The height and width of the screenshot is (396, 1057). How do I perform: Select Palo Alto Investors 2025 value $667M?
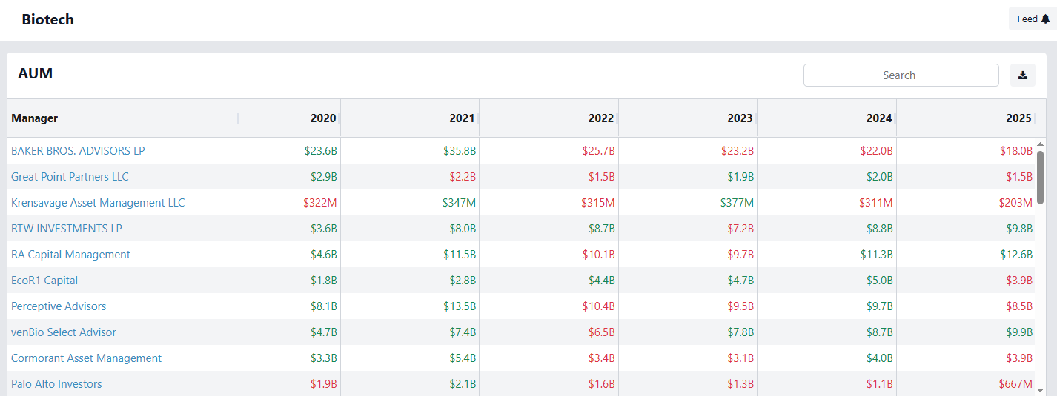pyautogui.click(x=1016, y=383)
